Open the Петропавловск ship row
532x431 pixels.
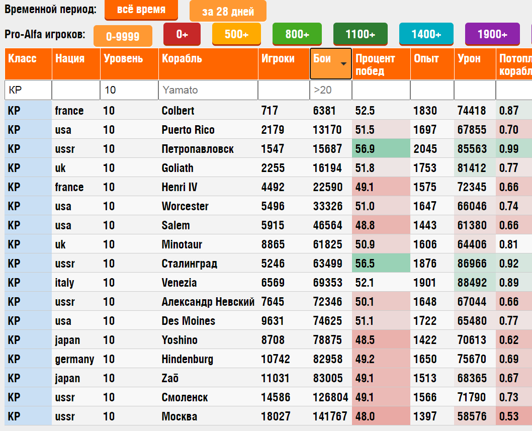click(198, 149)
